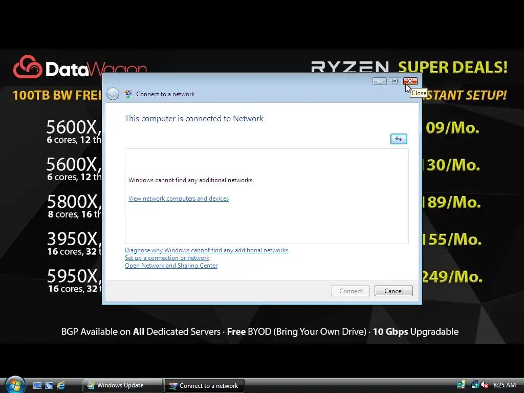This screenshot has height=393, width=524.
Task: Open View network computers and devices link
Action: pos(179,199)
